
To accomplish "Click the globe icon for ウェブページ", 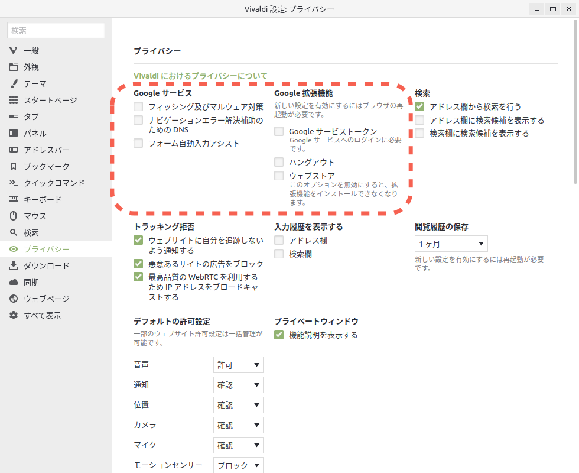I will tap(13, 299).
